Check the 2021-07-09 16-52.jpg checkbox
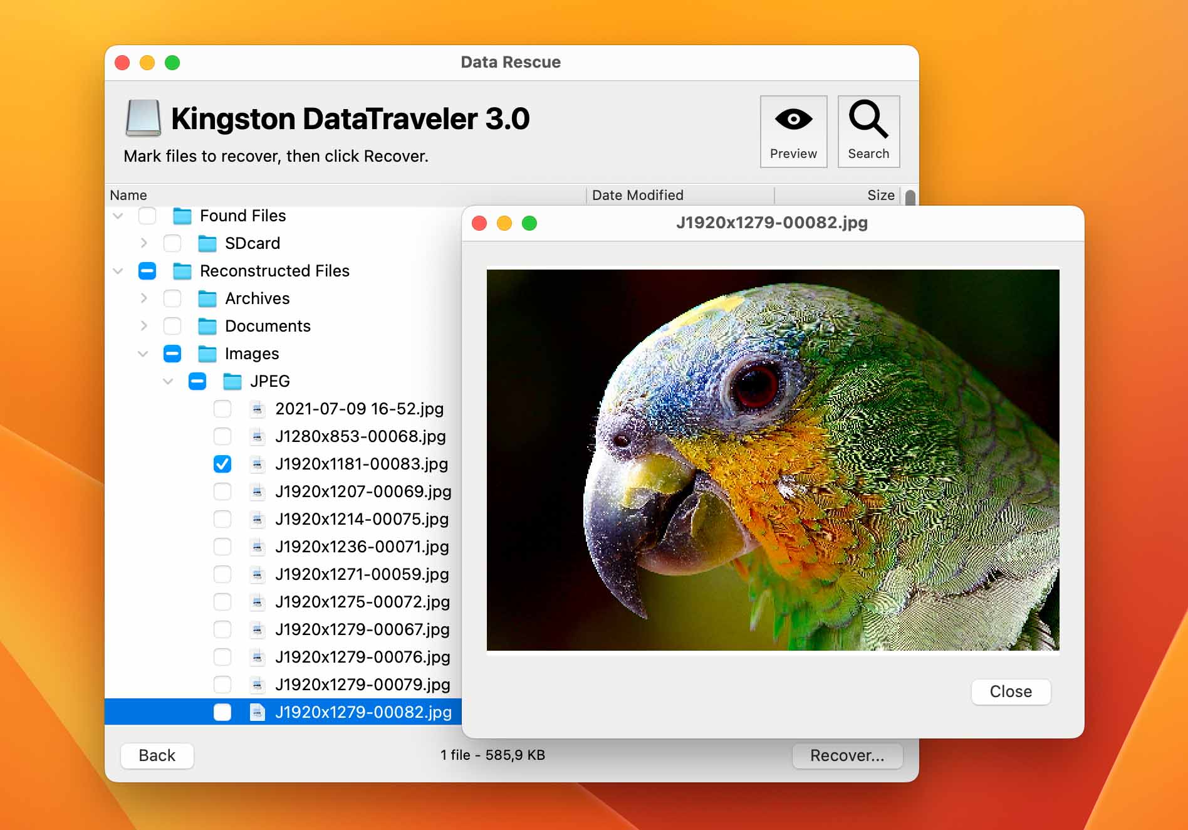Image resolution: width=1188 pixels, height=830 pixels. [222, 409]
